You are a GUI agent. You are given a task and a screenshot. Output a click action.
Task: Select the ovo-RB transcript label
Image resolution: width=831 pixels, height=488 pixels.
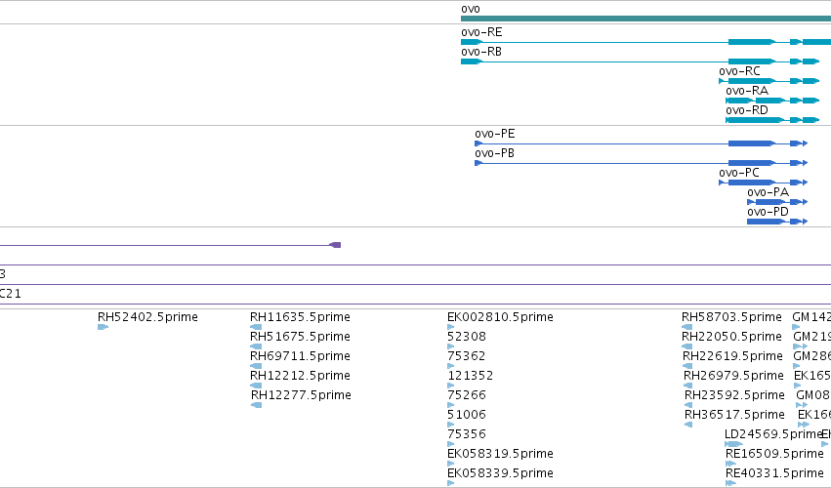(481, 52)
